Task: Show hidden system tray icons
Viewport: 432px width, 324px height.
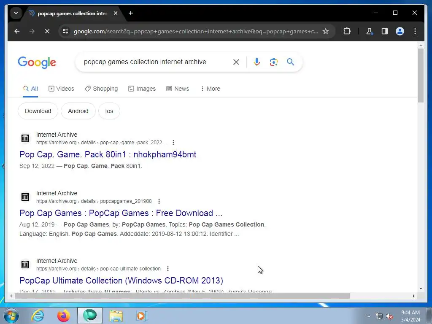Action: point(369,316)
